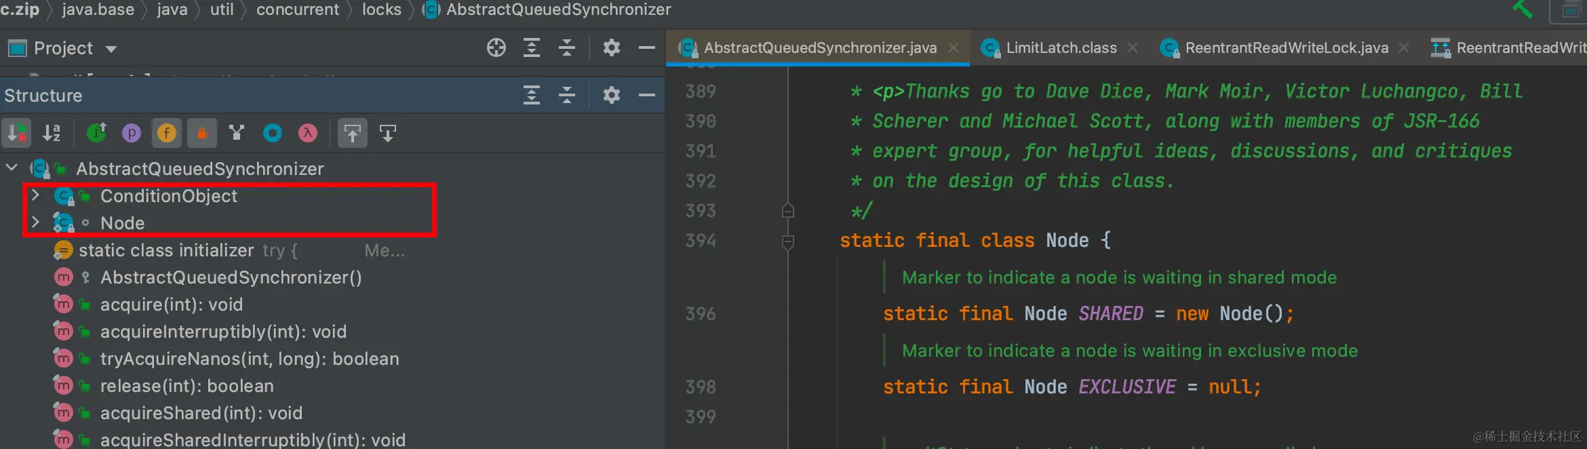Expand the ConditionObject tree node

click(x=36, y=195)
